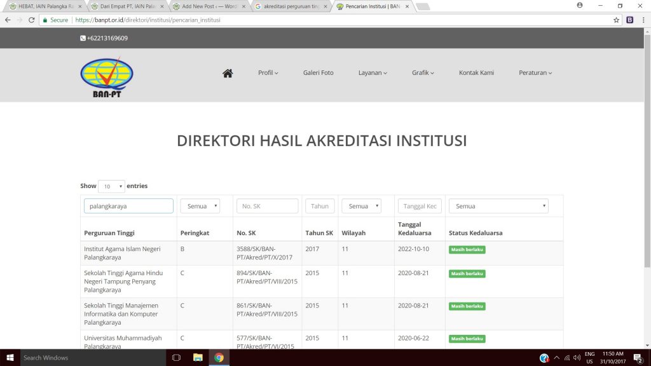
Task: Click the network icon in the tray
Action: pyautogui.click(x=566, y=358)
